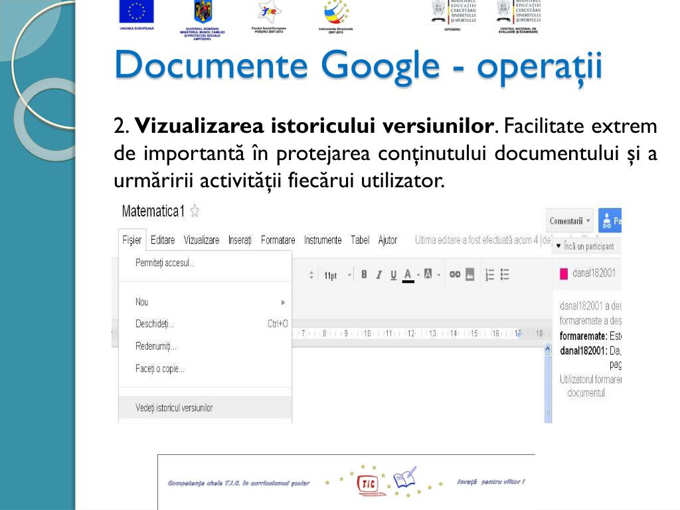Click 'Ultima editare a fost efectuată' link

click(x=483, y=240)
